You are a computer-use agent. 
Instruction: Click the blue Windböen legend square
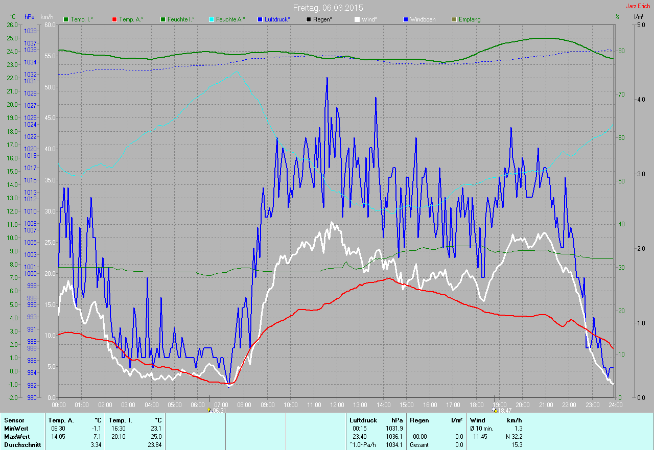click(406, 19)
